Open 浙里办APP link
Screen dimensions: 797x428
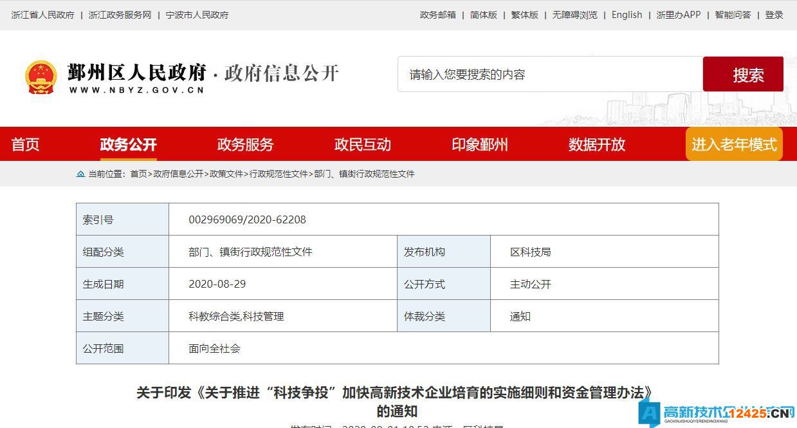click(679, 15)
